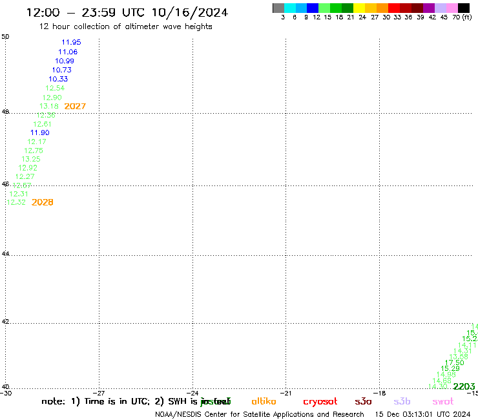The image size is (478, 420).
Task: Click the timestamp '15 Dec 03:13:01 UTC 2024'
Action: click(x=423, y=414)
